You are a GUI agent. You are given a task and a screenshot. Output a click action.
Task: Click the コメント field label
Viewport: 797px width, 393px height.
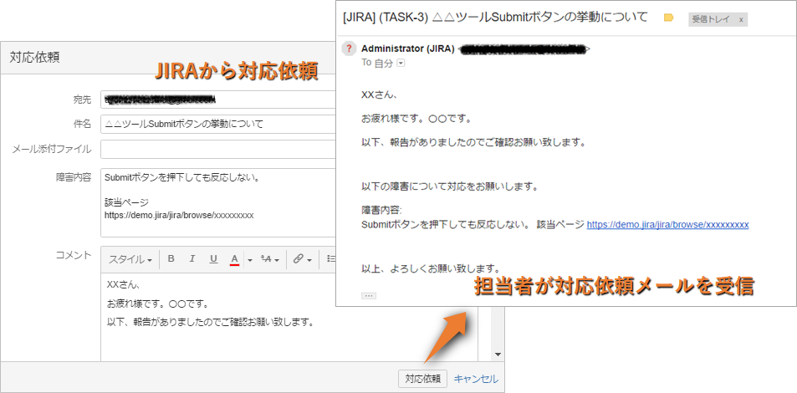[74, 255]
